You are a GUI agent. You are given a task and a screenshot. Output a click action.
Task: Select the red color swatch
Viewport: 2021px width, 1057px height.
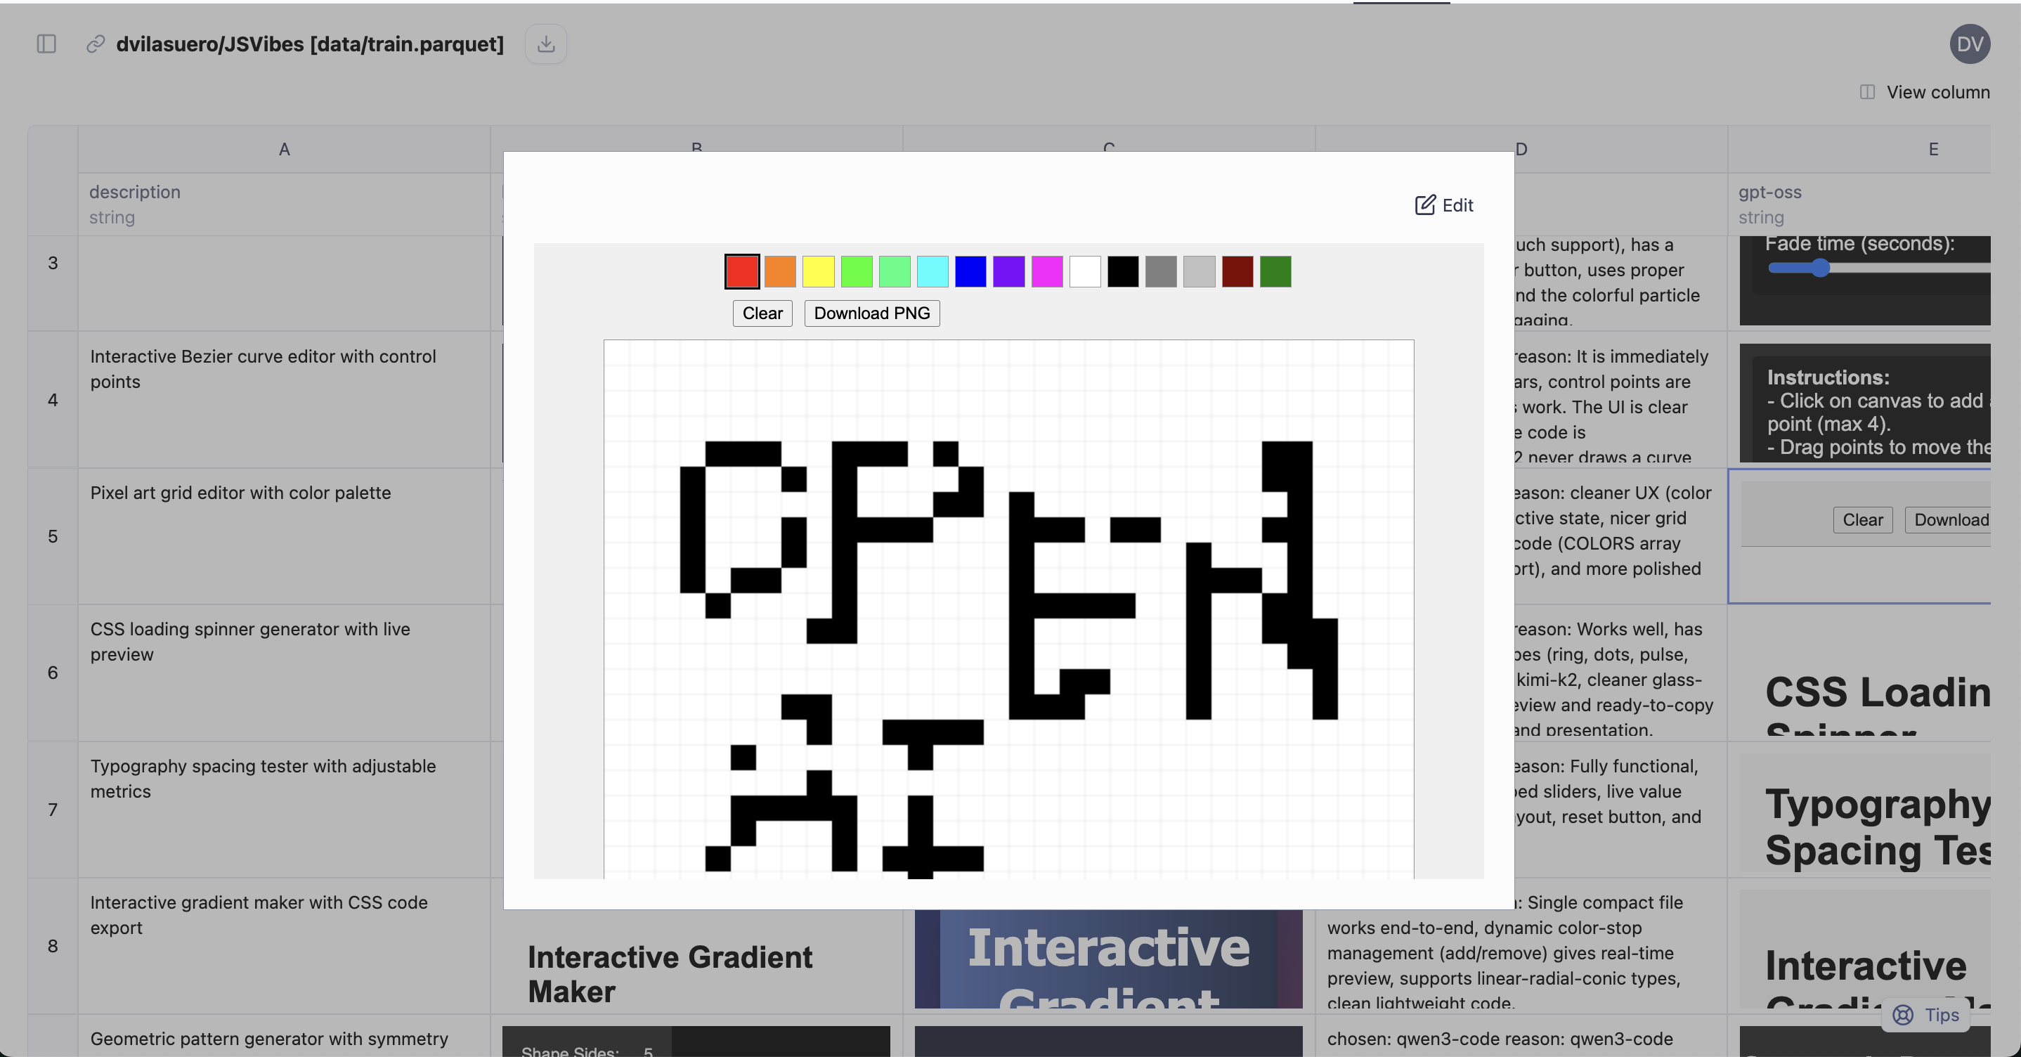coord(741,271)
